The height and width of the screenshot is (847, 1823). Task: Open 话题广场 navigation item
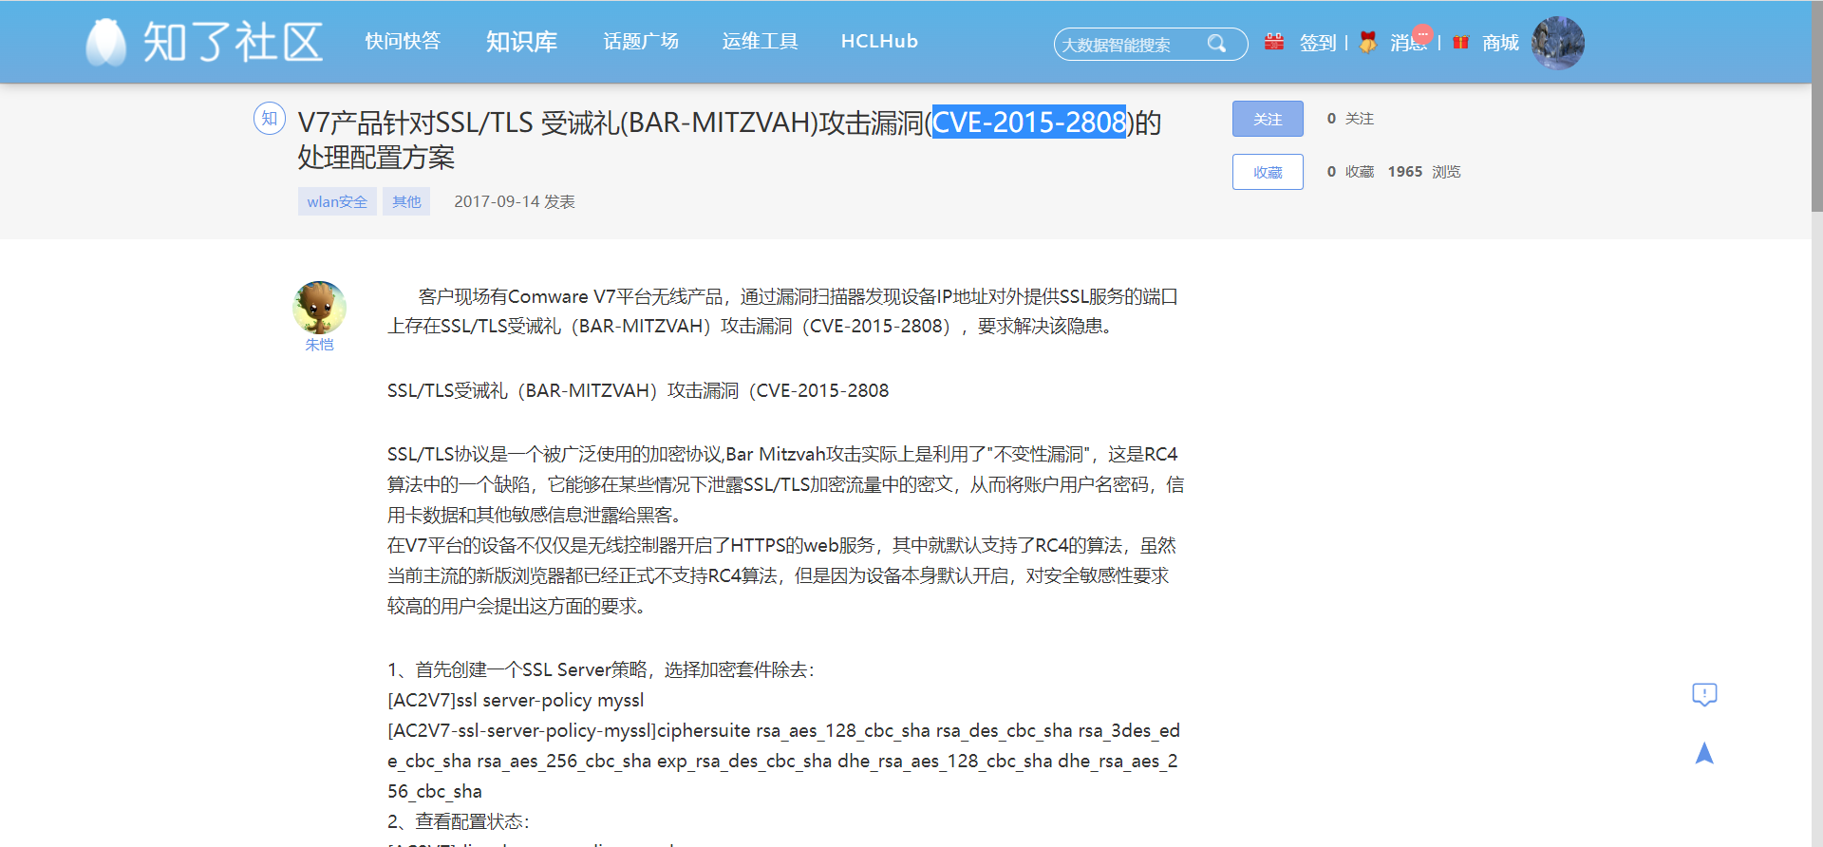click(641, 42)
